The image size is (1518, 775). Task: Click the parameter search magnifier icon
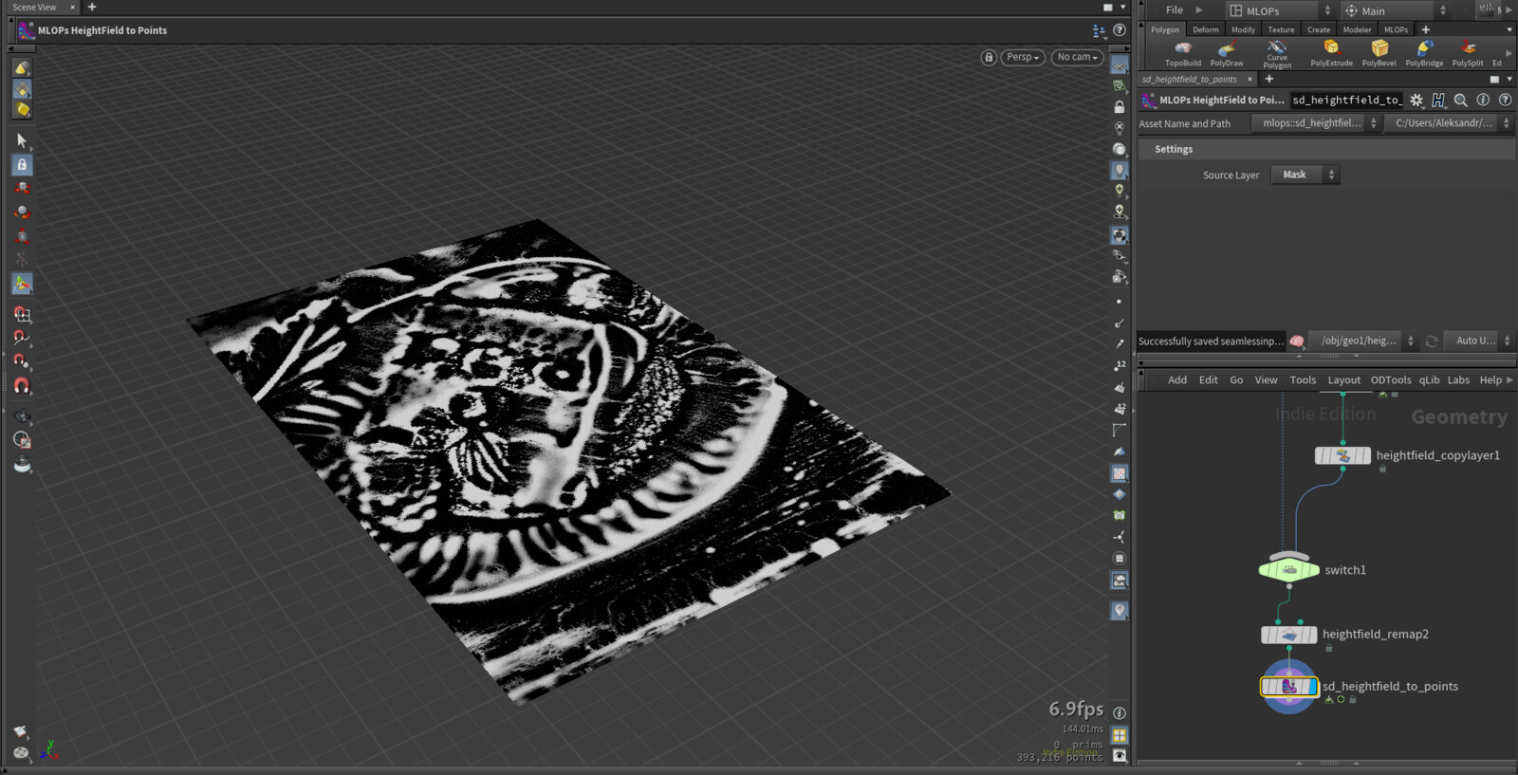click(1461, 100)
